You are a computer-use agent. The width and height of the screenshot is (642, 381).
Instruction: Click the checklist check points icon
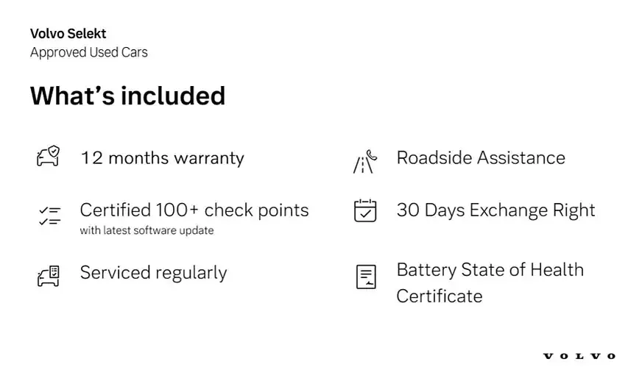(49, 216)
